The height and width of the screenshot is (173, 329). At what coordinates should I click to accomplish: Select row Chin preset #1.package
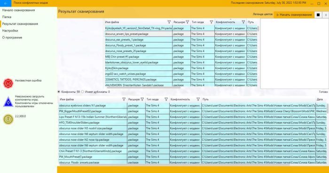click(181, 57)
